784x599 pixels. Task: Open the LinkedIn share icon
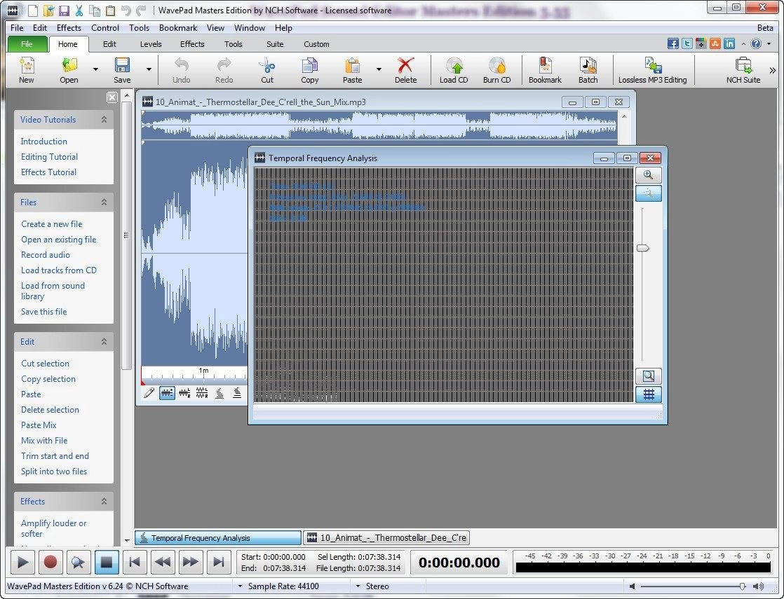tap(729, 43)
